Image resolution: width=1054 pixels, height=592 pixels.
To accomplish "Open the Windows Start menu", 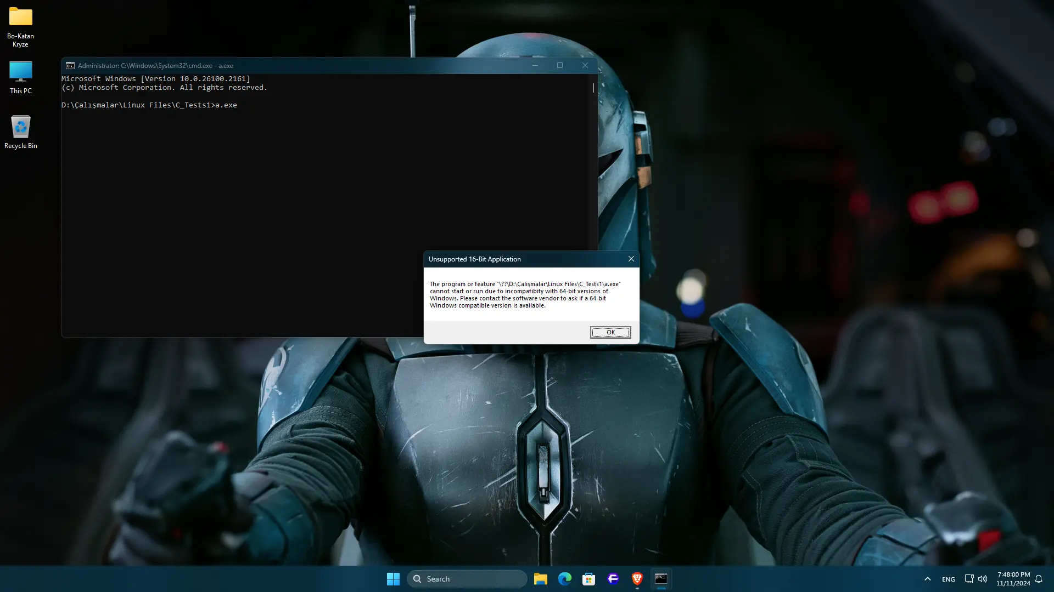I will (x=393, y=579).
